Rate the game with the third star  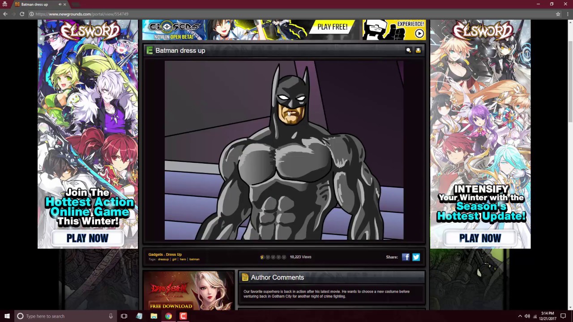[273, 257]
